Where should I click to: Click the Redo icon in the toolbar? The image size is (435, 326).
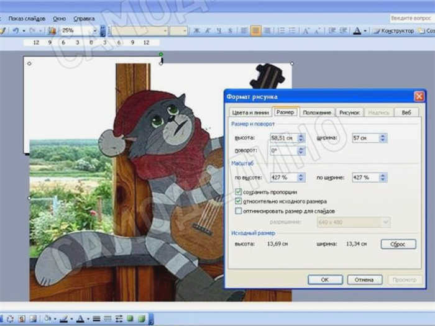tap(33, 30)
